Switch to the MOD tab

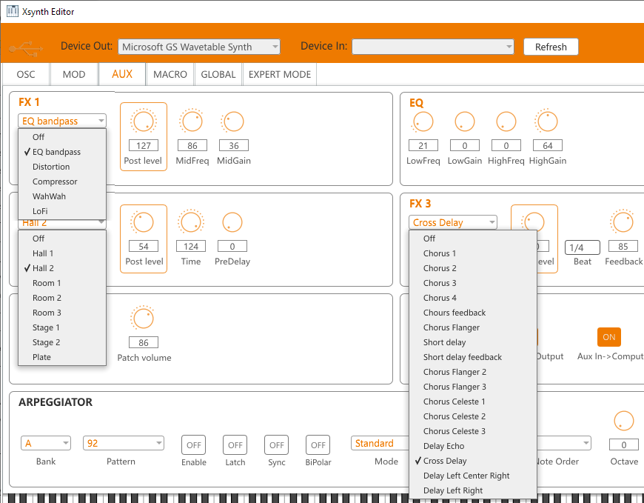pos(74,74)
